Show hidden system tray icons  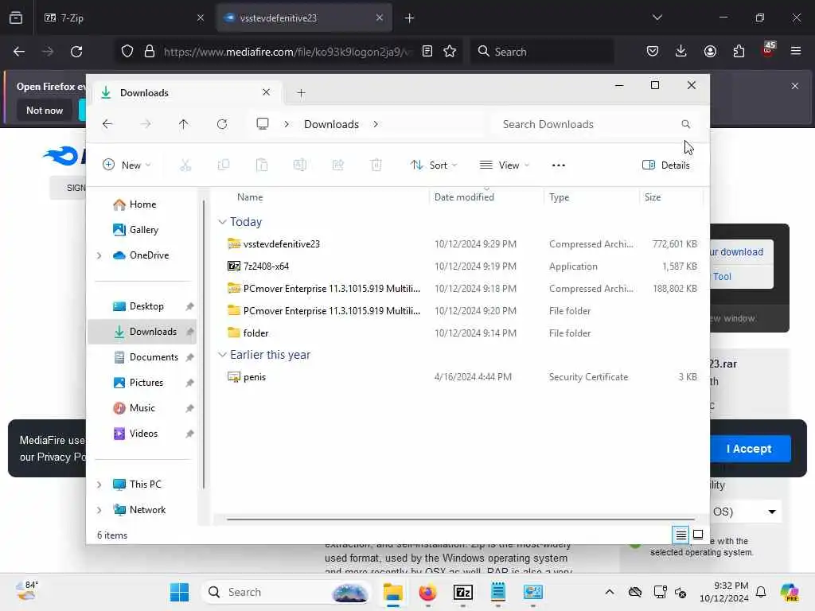click(x=609, y=592)
